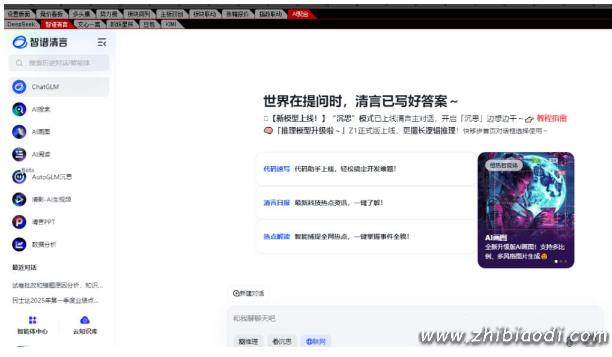Image resolution: width=612 pixels, height=357 pixels.
Task: Toggle 沉思 mode in the chat box
Action: click(282, 341)
